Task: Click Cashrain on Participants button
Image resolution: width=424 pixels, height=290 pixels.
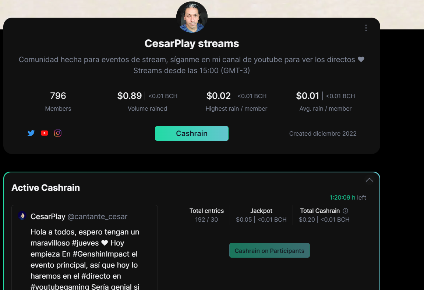Action: pos(269,251)
